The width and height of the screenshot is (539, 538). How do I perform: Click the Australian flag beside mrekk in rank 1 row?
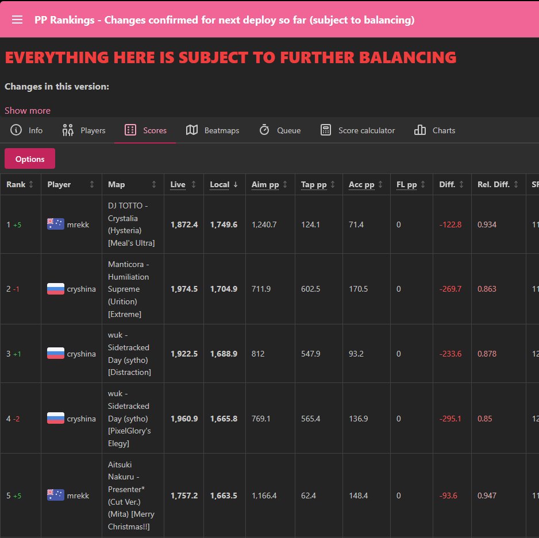click(x=55, y=224)
